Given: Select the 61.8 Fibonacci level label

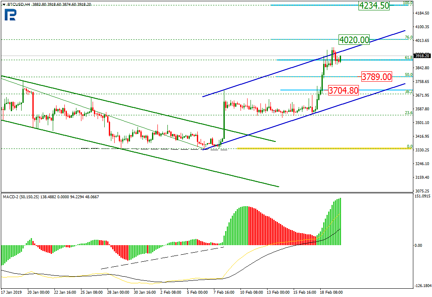Looking at the screenshot, I should pyautogui.click(x=409, y=58).
